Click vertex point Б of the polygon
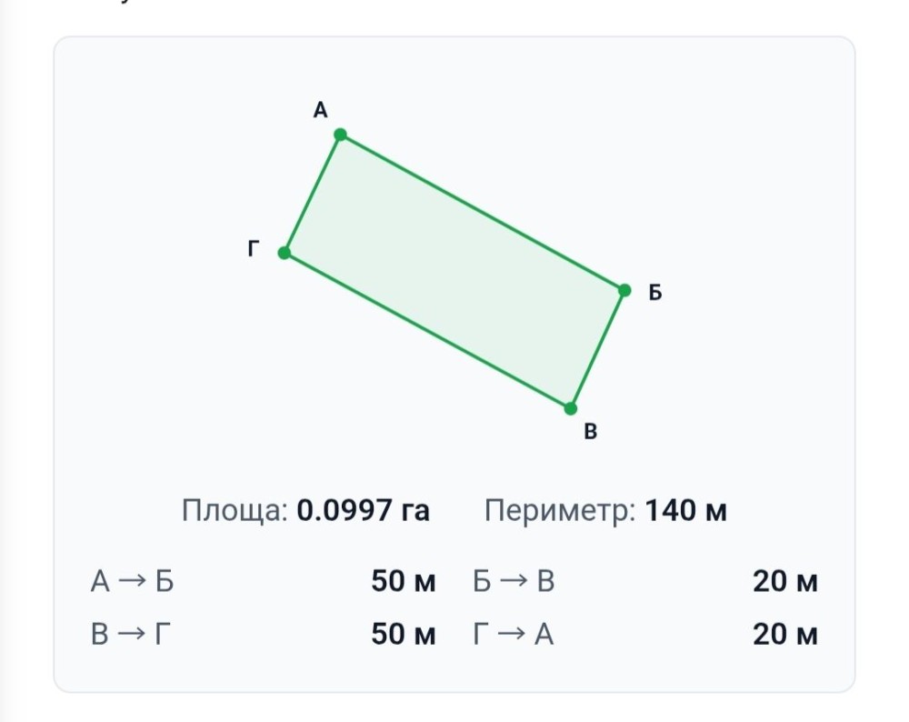This screenshot has width=909, height=722. tap(624, 291)
